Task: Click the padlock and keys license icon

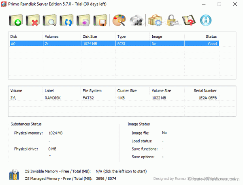Action: click(x=173, y=20)
